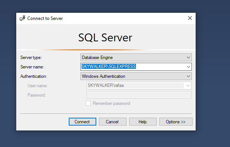
Task: Click the Cancel button
Action: pyautogui.click(x=113, y=121)
